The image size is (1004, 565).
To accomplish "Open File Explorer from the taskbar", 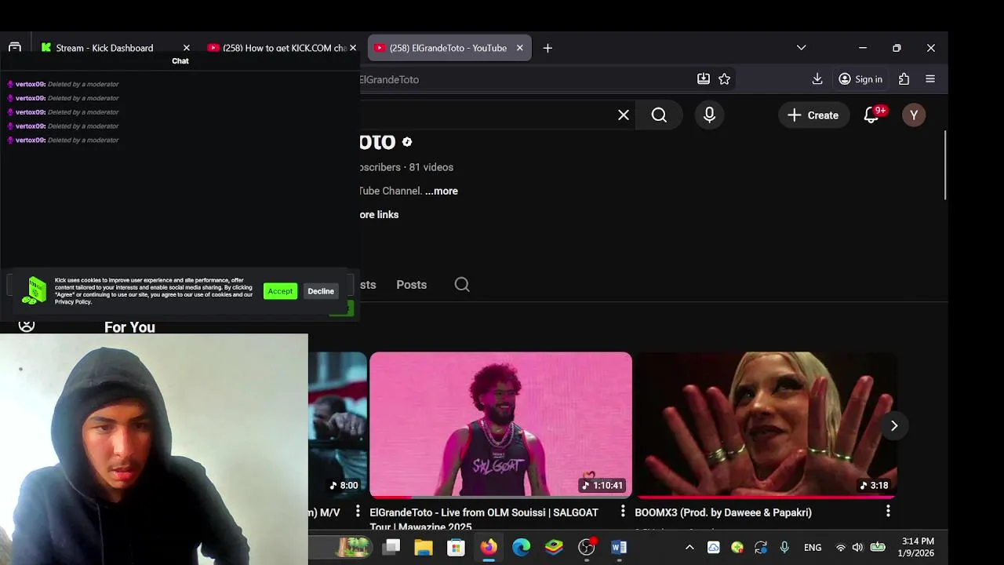I will 424,547.
